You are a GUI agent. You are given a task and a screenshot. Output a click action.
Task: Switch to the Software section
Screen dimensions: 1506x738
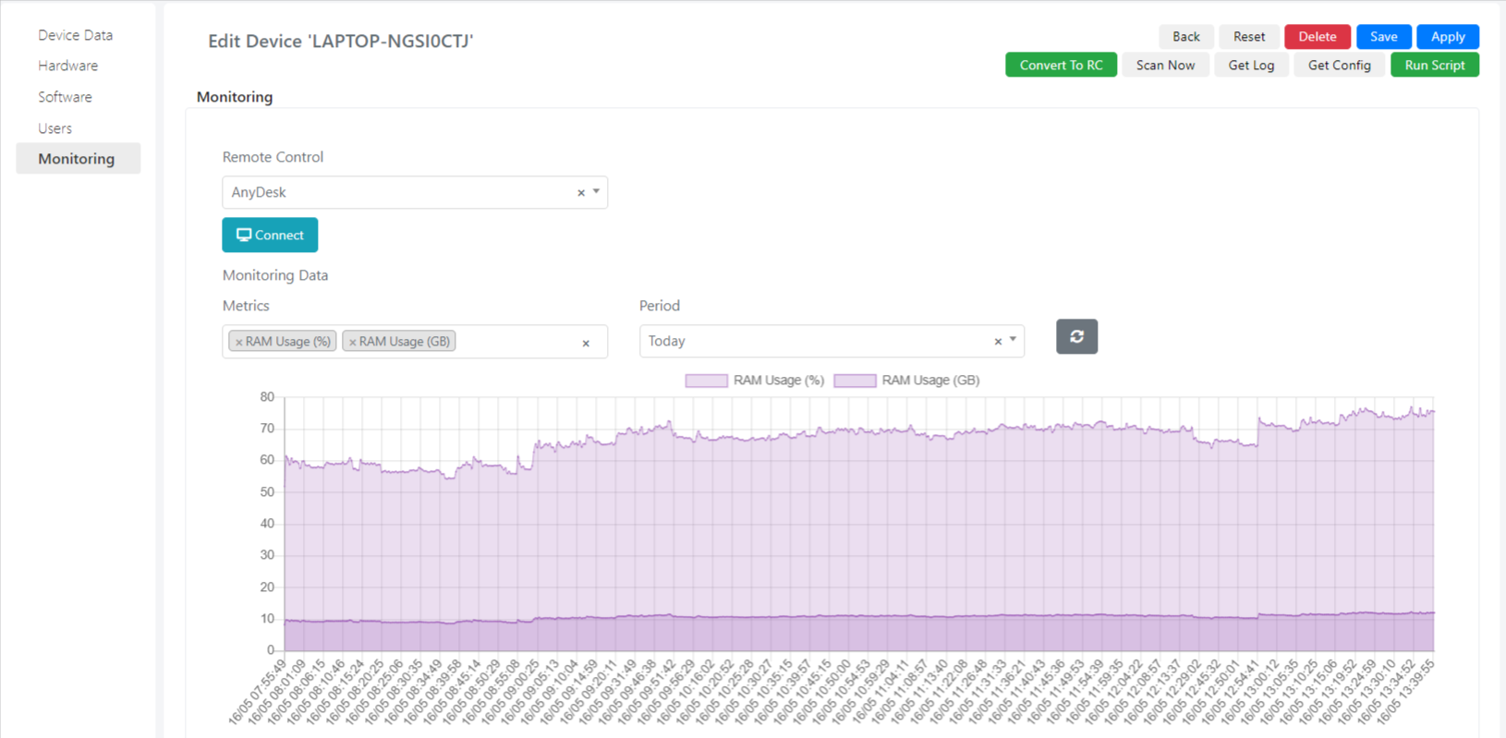(65, 97)
